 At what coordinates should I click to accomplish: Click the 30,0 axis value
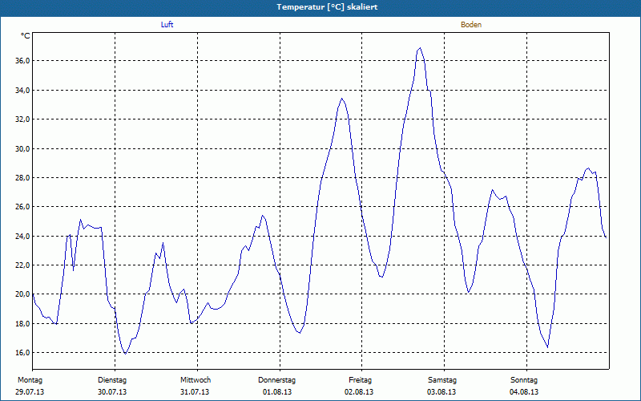(x=22, y=148)
